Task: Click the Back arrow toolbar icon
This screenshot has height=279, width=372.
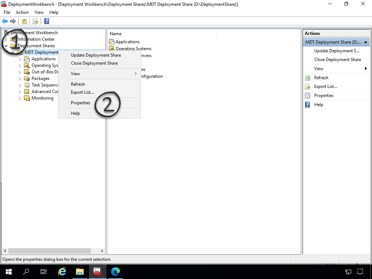Action: (x=5, y=21)
